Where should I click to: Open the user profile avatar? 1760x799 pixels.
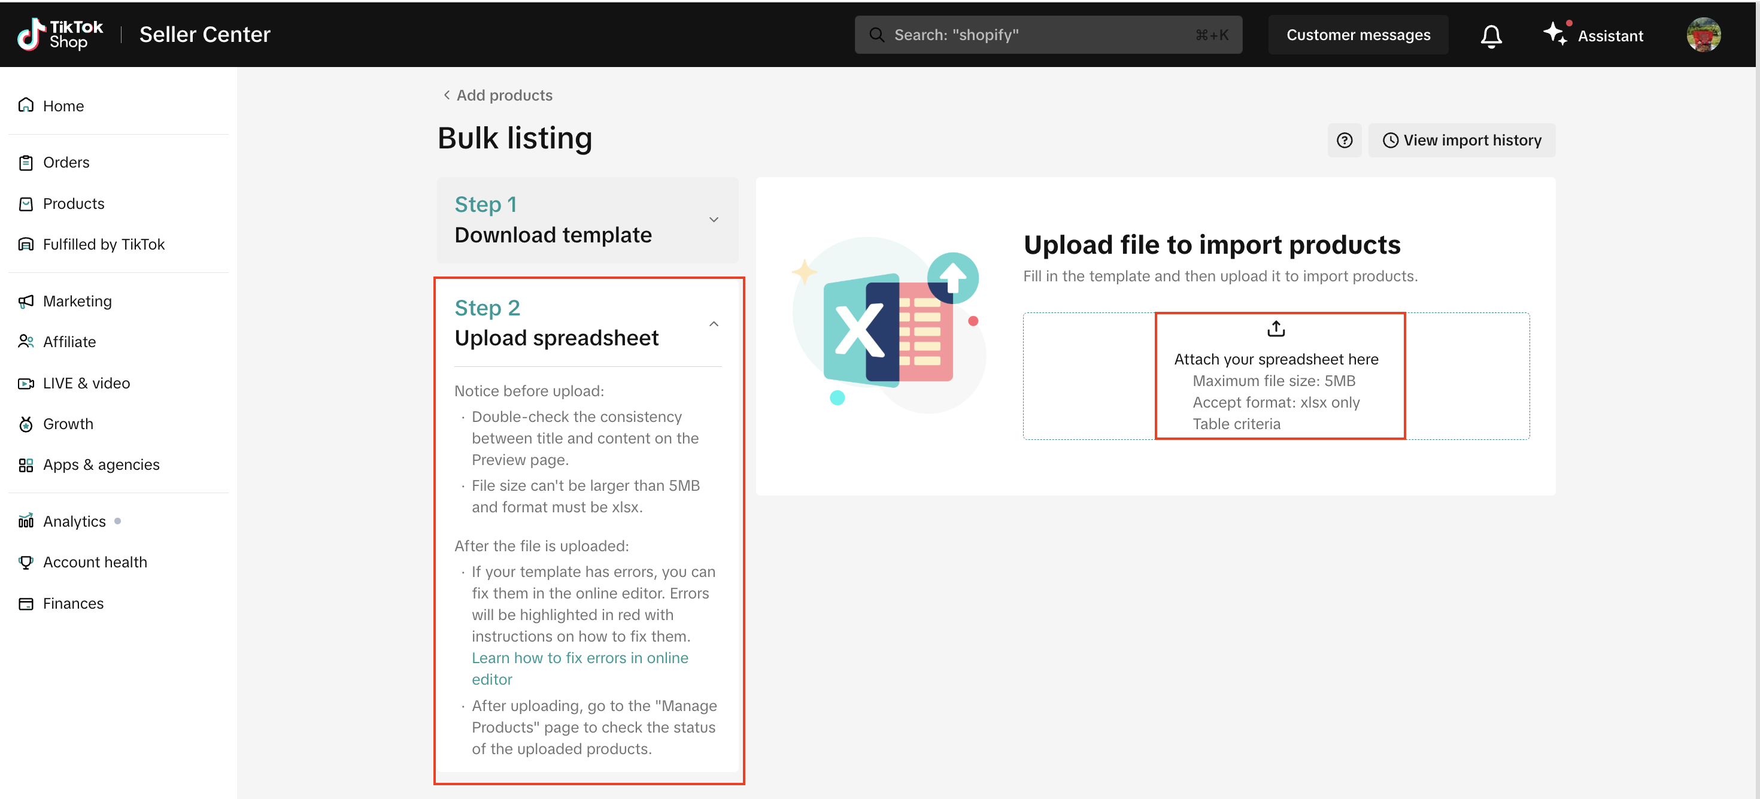point(1703,35)
